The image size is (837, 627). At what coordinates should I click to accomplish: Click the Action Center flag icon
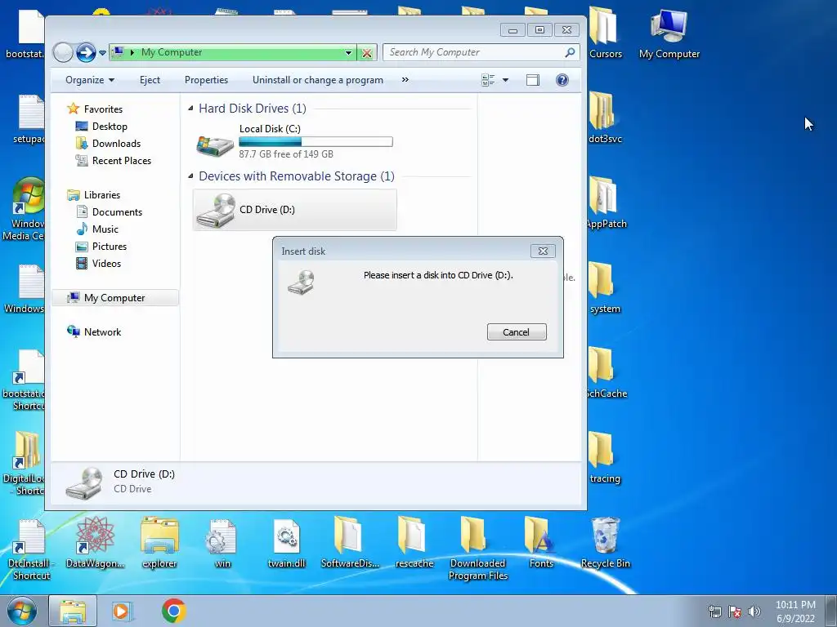(735, 611)
